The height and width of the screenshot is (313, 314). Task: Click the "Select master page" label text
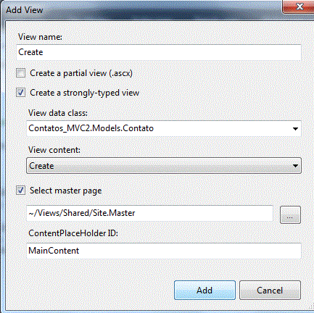66,191
